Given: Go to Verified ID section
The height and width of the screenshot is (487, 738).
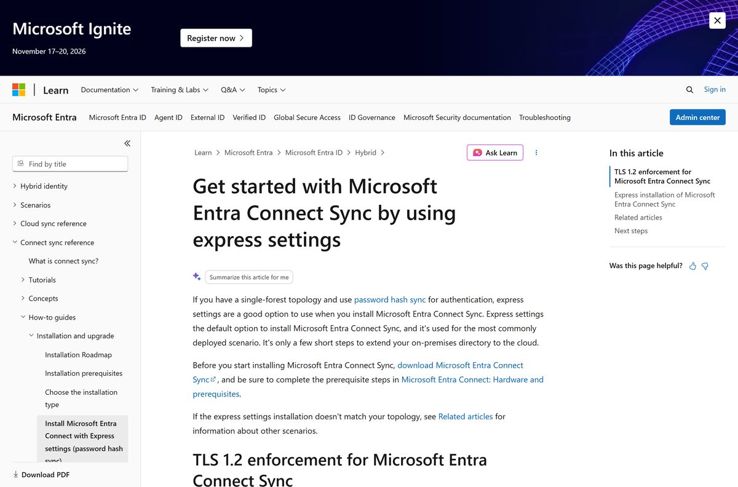Looking at the screenshot, I should pyautogui.click(x=249, y=117).
